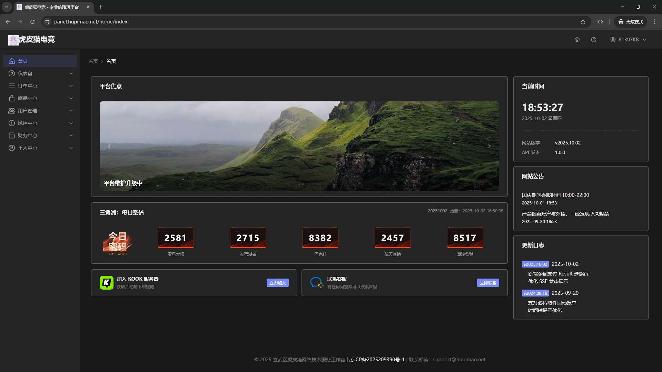
Task: Expand the 财务中心 sidebar section
Action: click(40, 135)
